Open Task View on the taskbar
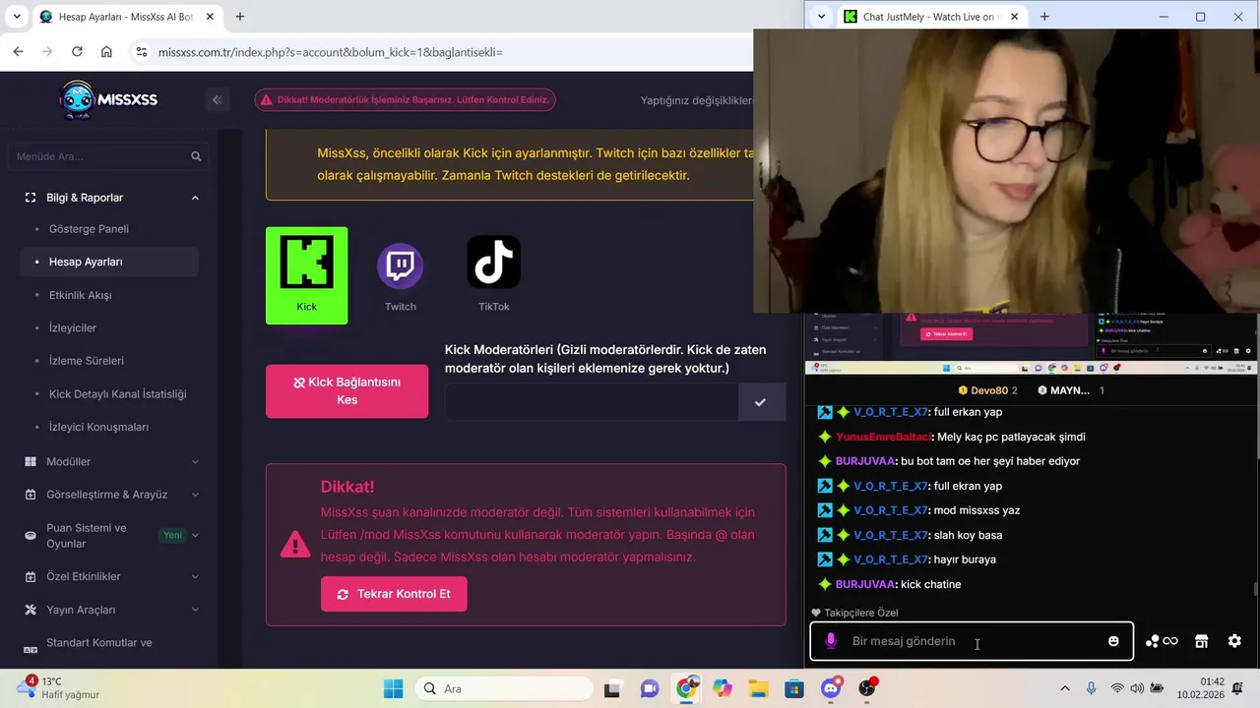 [611, 688]
